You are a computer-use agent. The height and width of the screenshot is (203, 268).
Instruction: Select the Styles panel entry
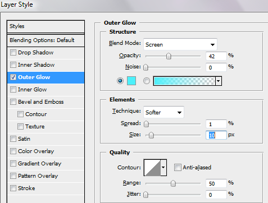click(x=46, y=26)
